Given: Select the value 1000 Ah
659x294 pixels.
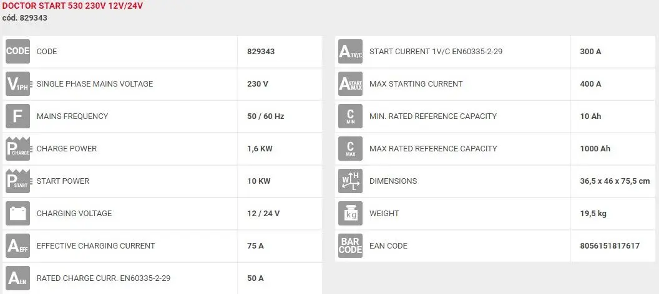Looking at the screenshot, I should pyautogui.click(x=595, y=148).
